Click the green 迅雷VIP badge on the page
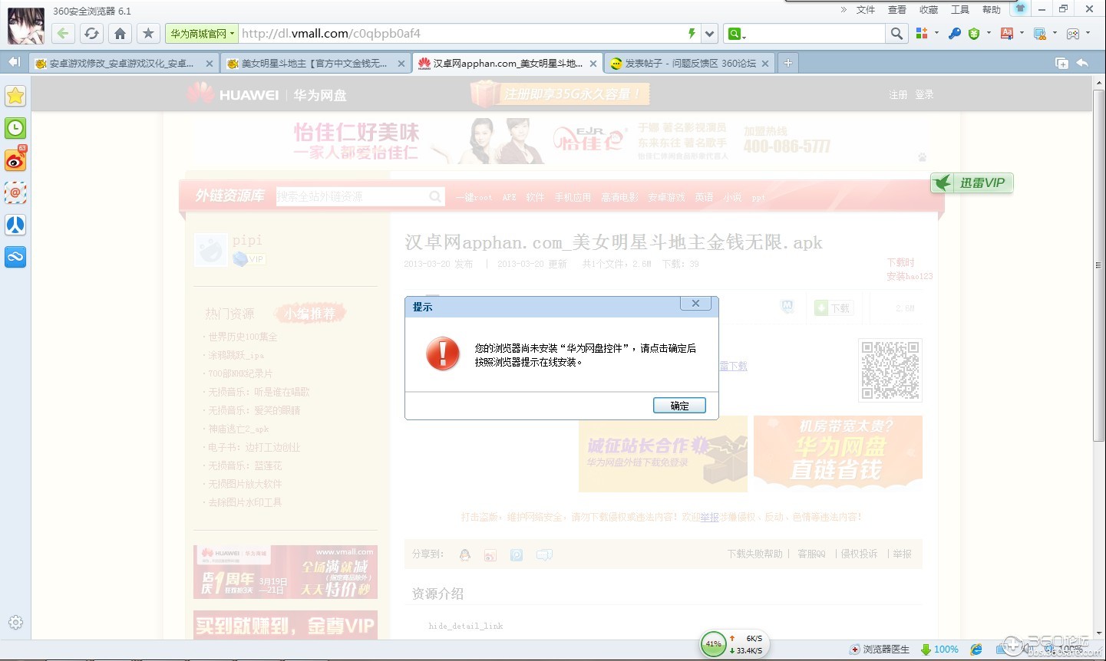The image size is (1106, 661). [x=972, y=183]
